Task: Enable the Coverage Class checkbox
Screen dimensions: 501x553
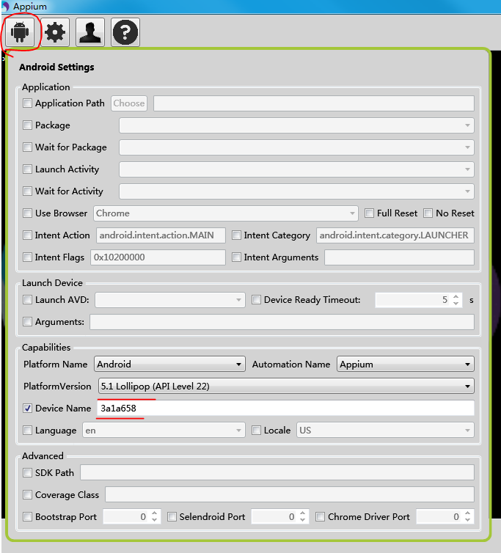Action: click(x=28, y=495)
